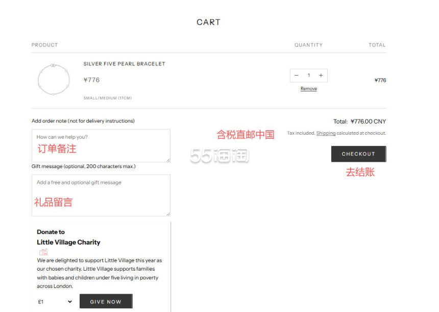This screenshot has width=439, height=312.
Task: Decrease bracelet quantity with minus button
Action: coord(297,76)
